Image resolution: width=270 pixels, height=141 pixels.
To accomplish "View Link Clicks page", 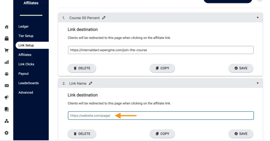I will [x=26, y=64].
